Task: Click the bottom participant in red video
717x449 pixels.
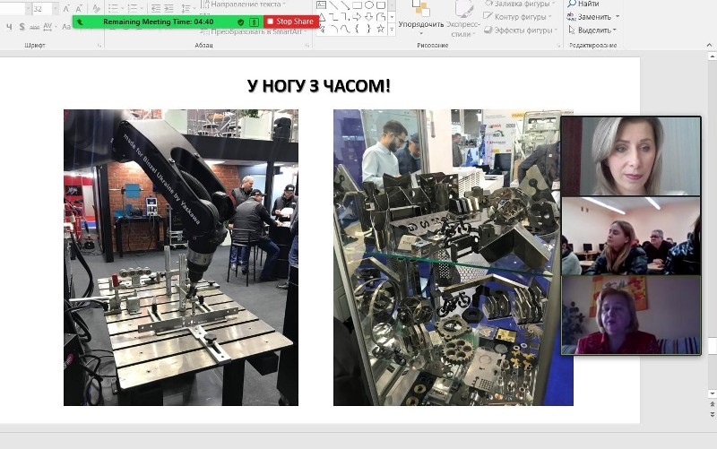Action: tap(631, 315)
